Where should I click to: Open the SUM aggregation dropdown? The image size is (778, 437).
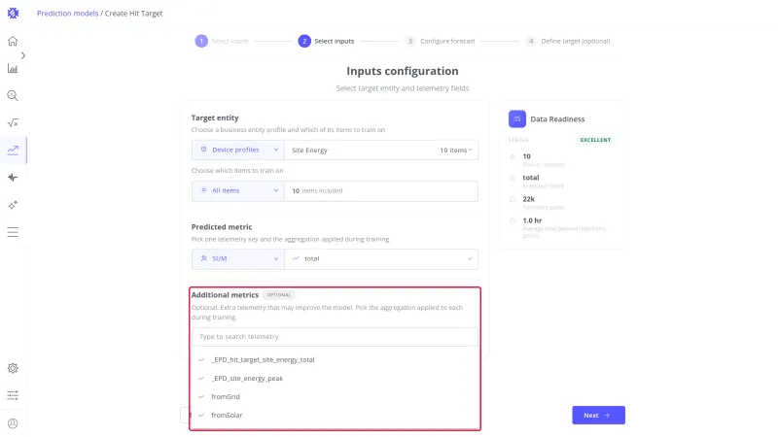(238, 259)
